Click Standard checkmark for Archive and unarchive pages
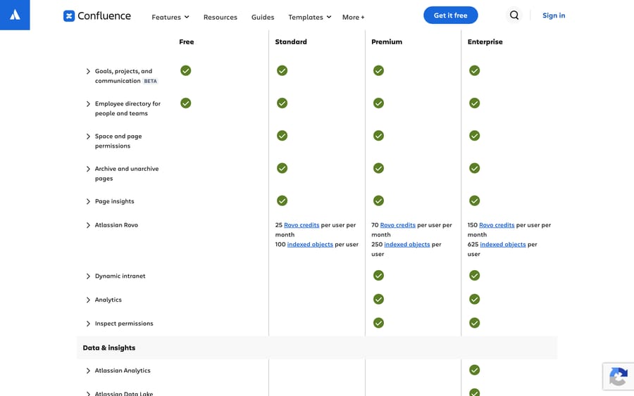634x396 pixels. (x=282, y=168)
